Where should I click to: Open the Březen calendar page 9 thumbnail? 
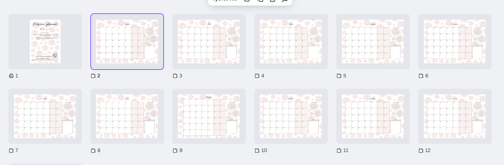(x=209, y=116)
